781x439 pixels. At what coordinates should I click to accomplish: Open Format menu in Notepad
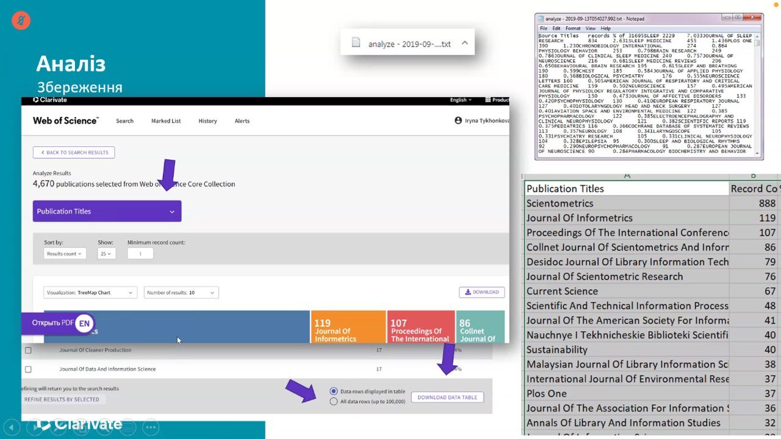coord(573,29)
